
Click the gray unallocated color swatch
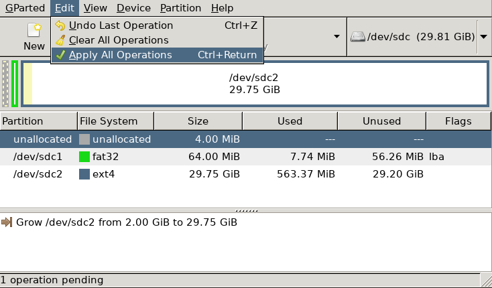[x=84, y=139]
